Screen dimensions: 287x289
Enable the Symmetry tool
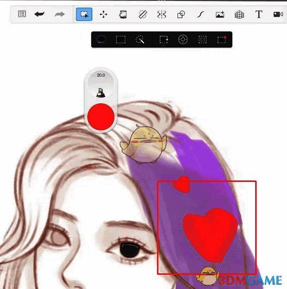[162, 14]
